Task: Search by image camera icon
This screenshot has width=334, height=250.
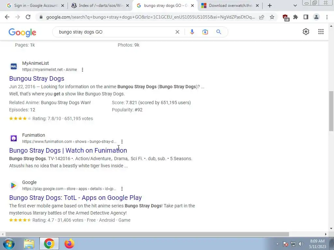Action: click(205, 32)
